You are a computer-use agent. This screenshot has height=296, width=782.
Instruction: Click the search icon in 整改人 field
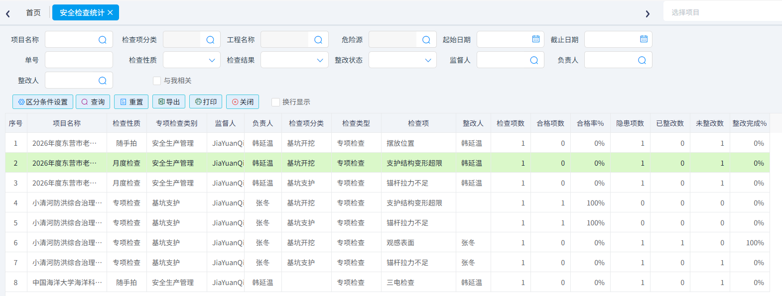103,81
